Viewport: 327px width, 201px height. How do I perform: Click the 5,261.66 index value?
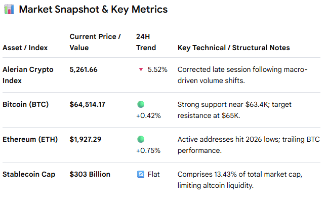tap(84, 70)
